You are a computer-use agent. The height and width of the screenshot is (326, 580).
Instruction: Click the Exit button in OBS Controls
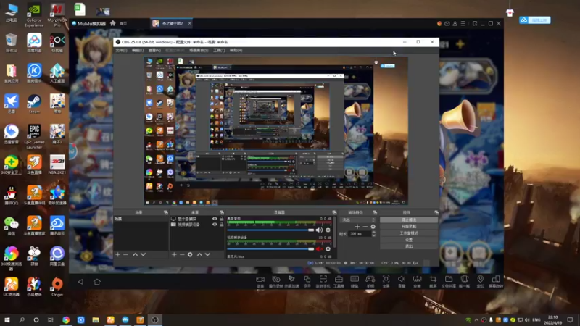pyautogui.click(x=409, y=246)
